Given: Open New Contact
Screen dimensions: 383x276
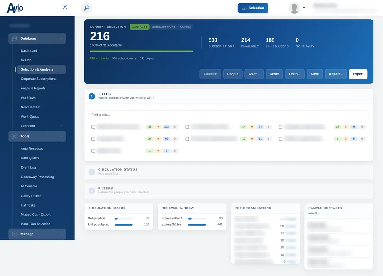Looking at the screenshot, I should (30, 107).
